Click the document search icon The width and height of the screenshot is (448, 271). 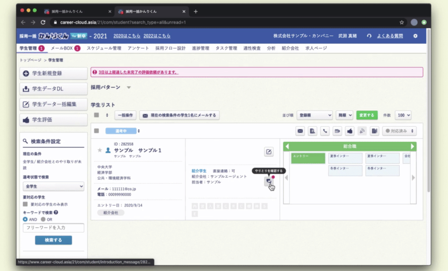312,131
